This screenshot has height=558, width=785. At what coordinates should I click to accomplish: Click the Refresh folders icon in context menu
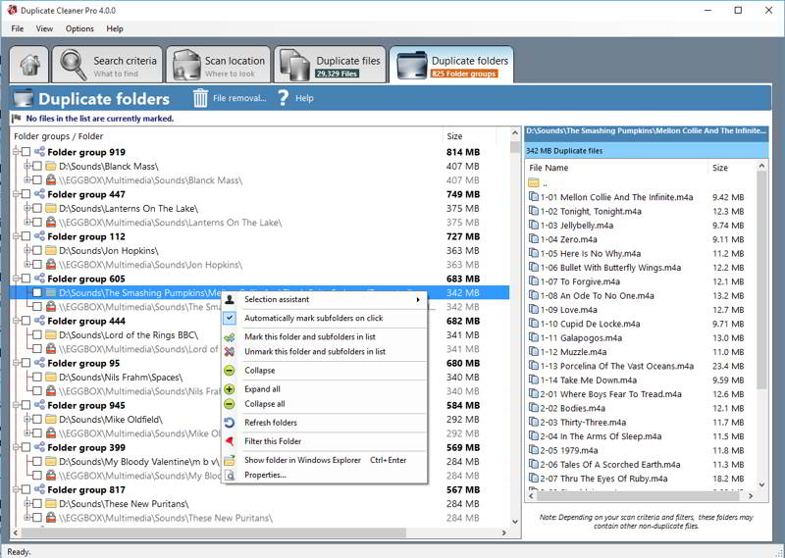[x=230, y=423]
